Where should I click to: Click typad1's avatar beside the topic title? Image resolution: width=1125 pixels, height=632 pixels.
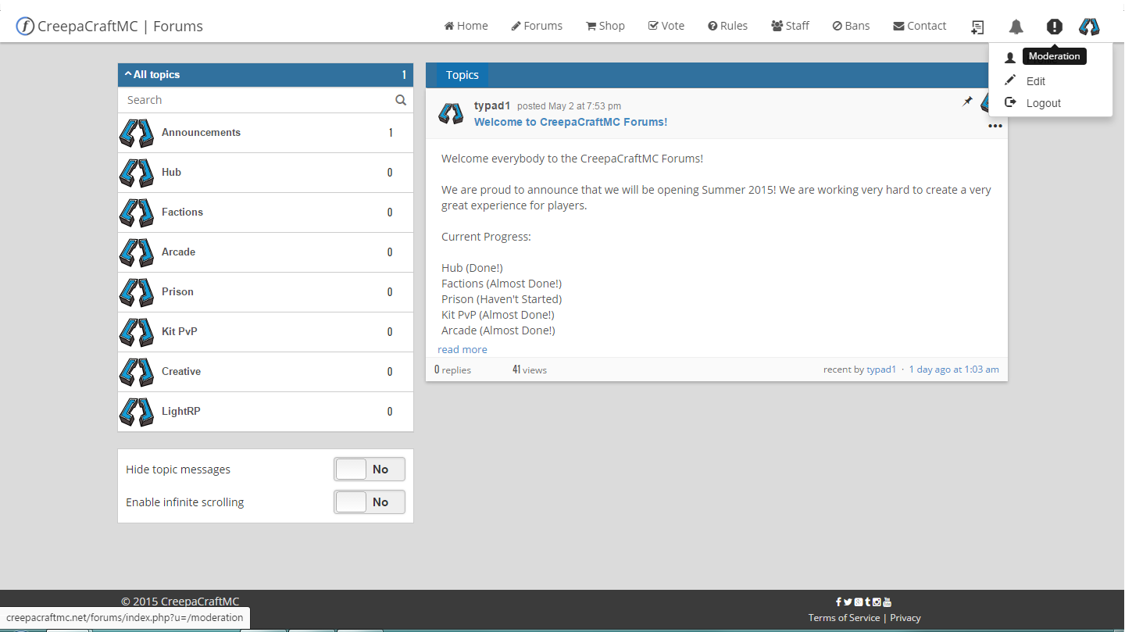click(x=451, y=113)
